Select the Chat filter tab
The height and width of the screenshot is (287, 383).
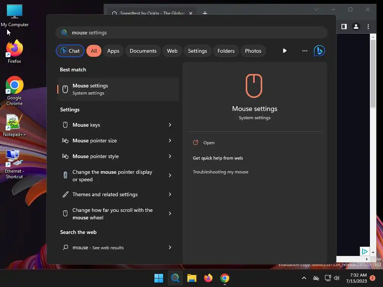coord(70,51)
